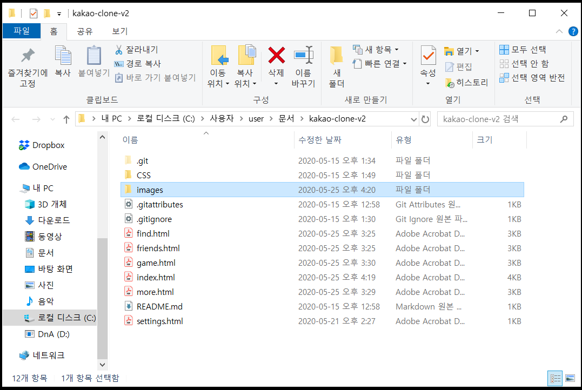Select the index.html file
Screen dimensions: 582x390
pos(322,277)
